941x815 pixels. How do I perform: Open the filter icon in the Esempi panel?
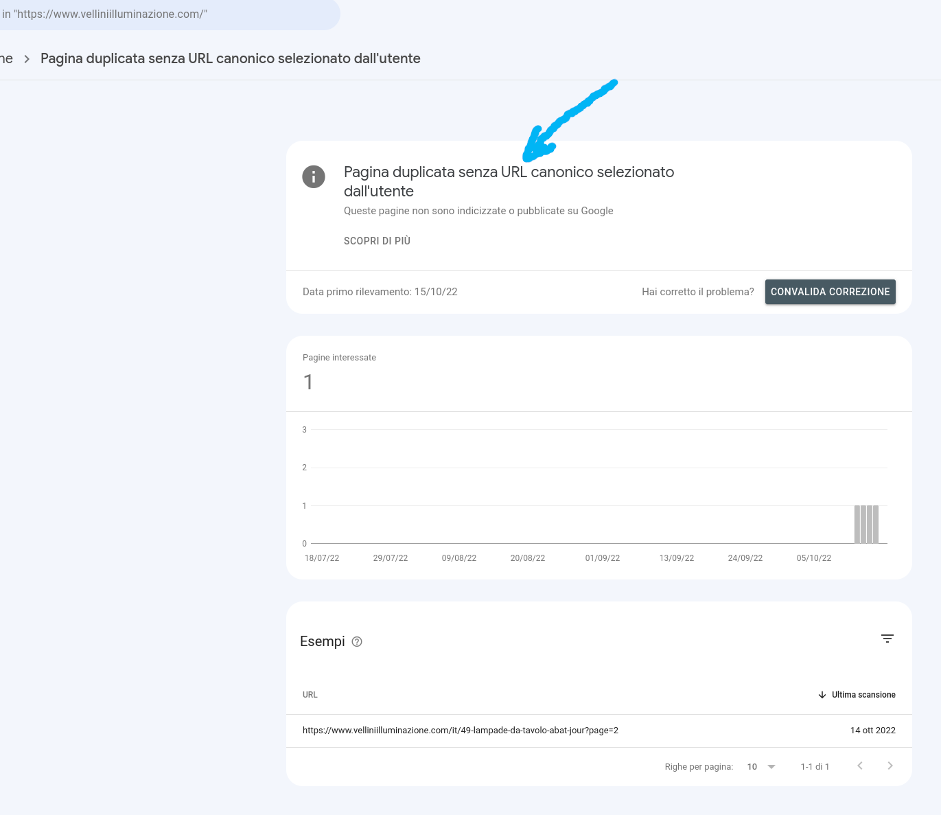pyautogui.click(x=887, y=639)
